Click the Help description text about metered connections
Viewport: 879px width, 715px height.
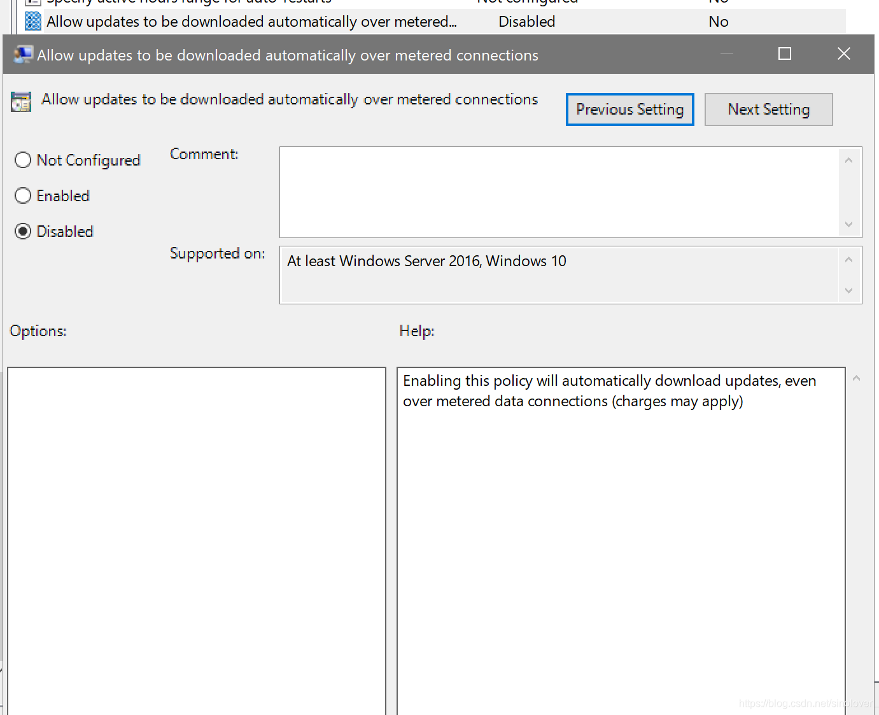point(609,391)
